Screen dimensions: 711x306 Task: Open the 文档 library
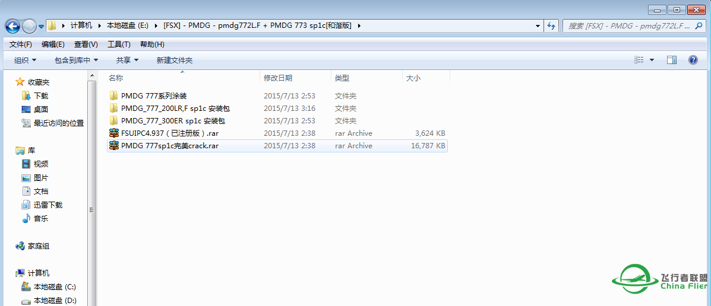pyautogui.click(x=41, y=191)
